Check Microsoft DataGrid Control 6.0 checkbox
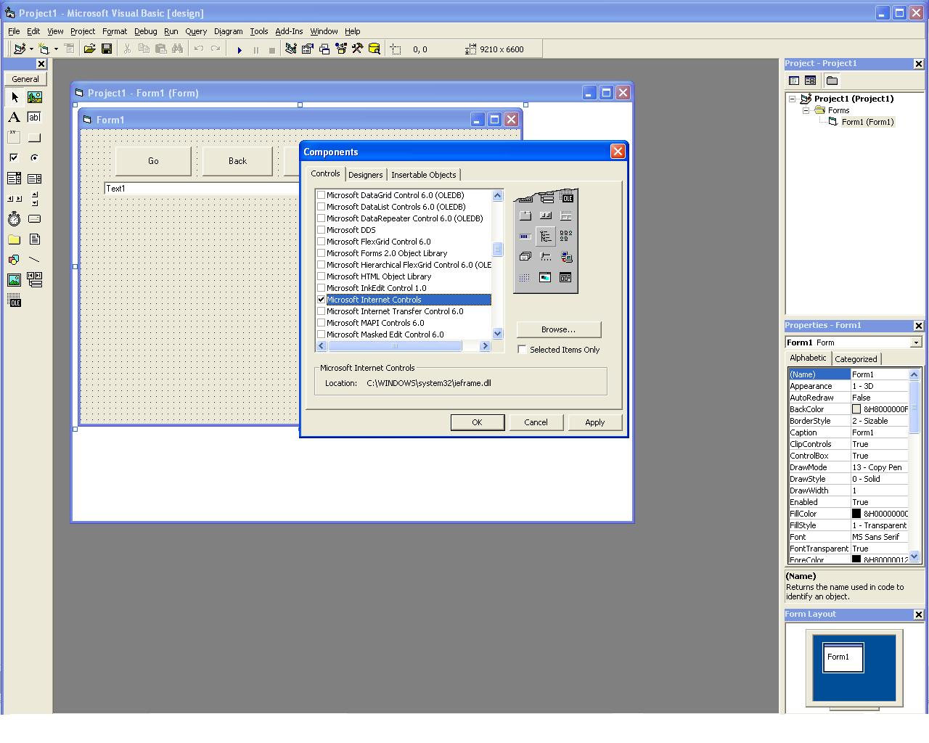This screenshot has width=929, height=743. coord(321,195)
